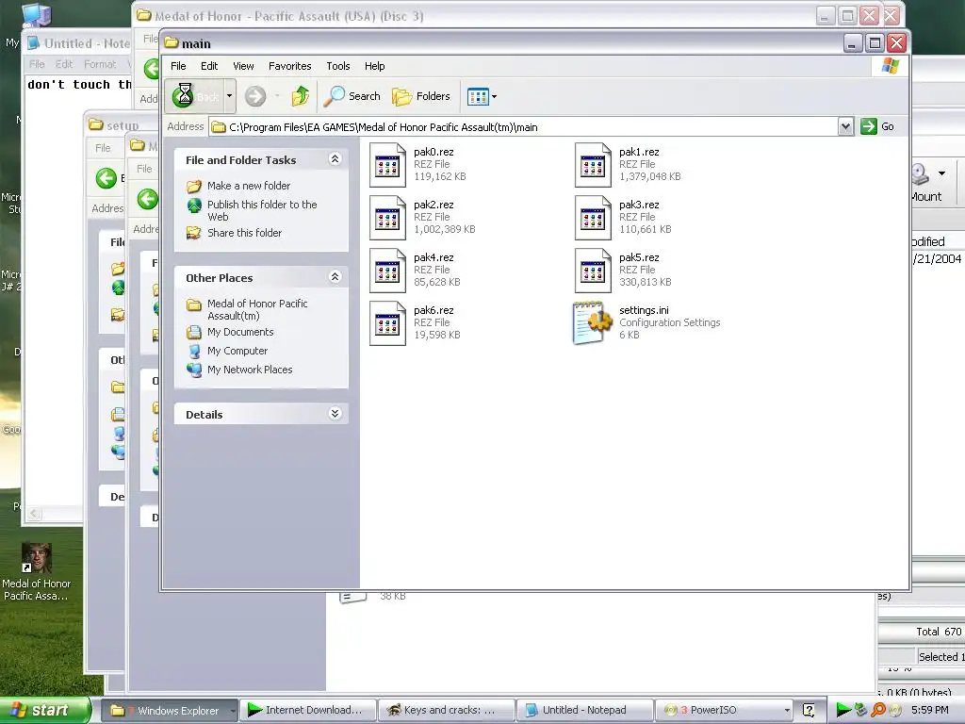Open the Help menu
965x724 pixels.
(x=374, y=66)
